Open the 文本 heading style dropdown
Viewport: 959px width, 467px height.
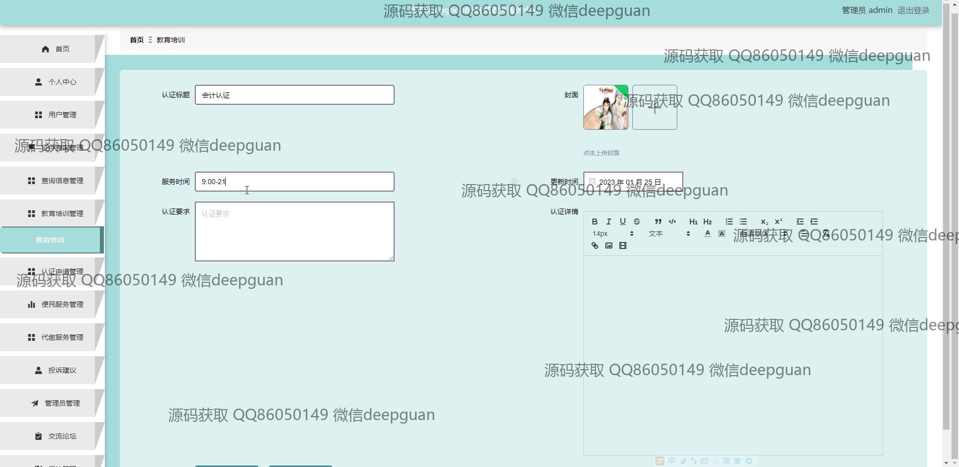coord(669,233)
